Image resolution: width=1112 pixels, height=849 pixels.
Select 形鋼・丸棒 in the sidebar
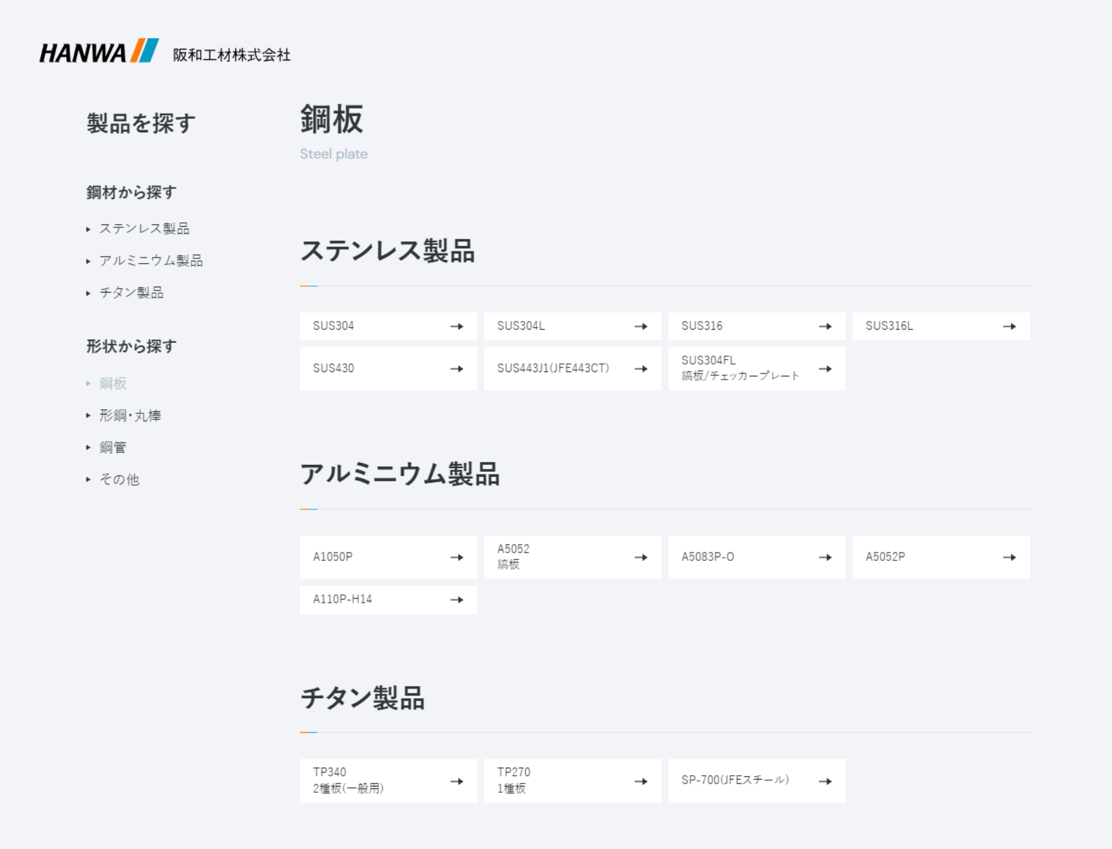[130, 416]
